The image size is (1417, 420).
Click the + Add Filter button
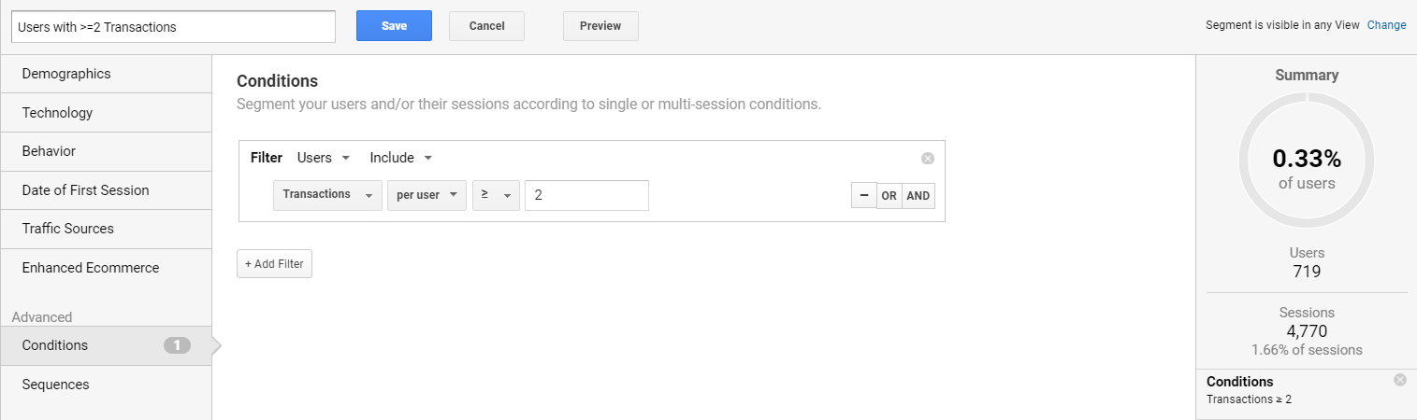(274, 264)
